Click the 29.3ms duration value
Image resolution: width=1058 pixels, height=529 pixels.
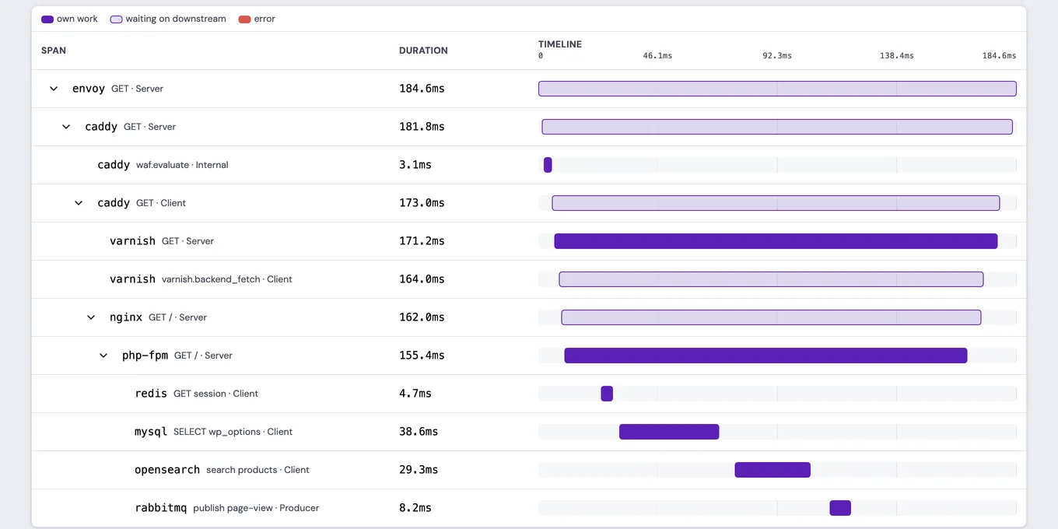click(419, 470)
